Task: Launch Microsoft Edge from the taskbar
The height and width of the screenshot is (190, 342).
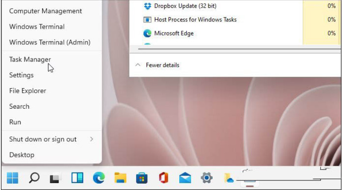Action: click(x=98, y=178)
